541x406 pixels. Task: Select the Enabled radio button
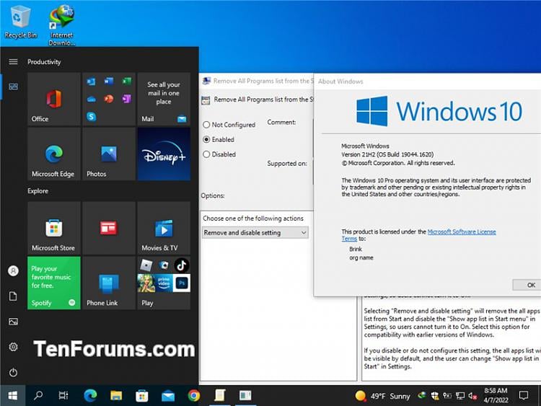pos(206,139)
